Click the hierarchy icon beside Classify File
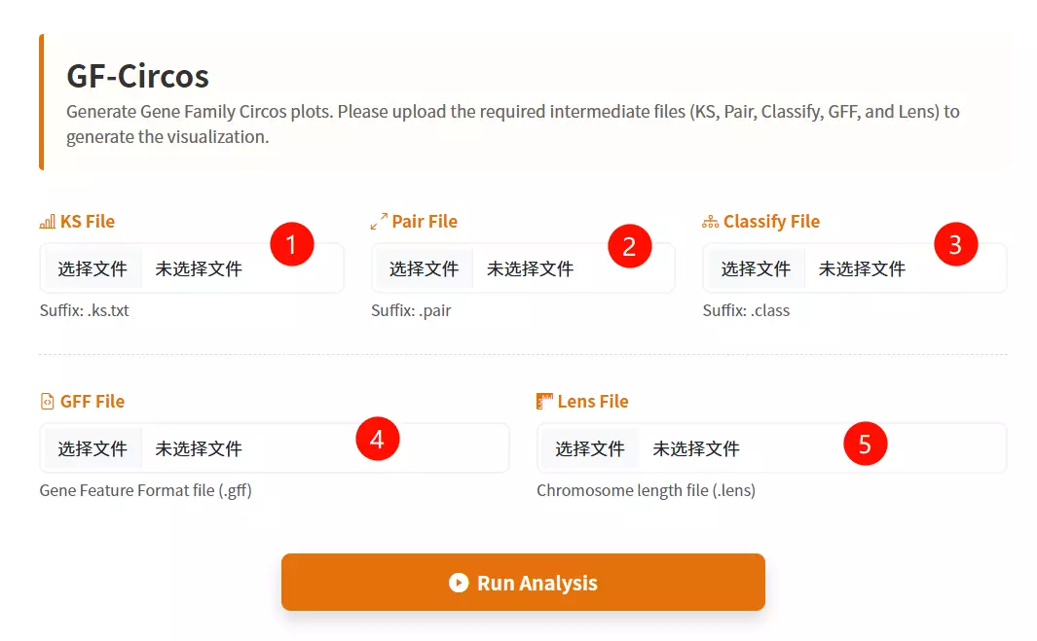 pos(710,222)
